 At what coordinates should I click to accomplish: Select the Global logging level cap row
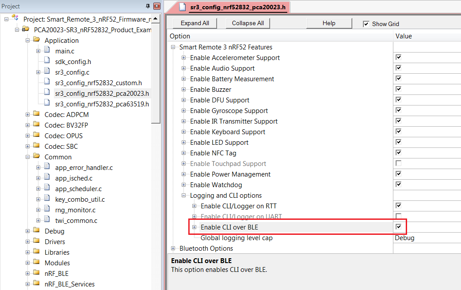point(236,238)
